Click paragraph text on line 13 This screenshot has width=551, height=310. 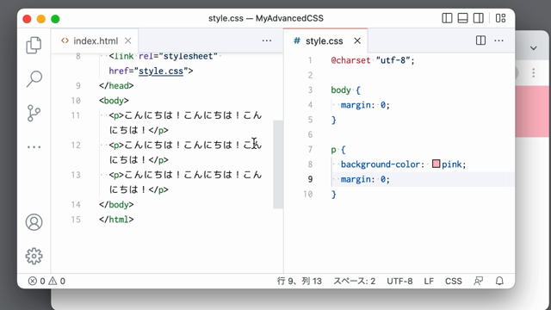185,182
